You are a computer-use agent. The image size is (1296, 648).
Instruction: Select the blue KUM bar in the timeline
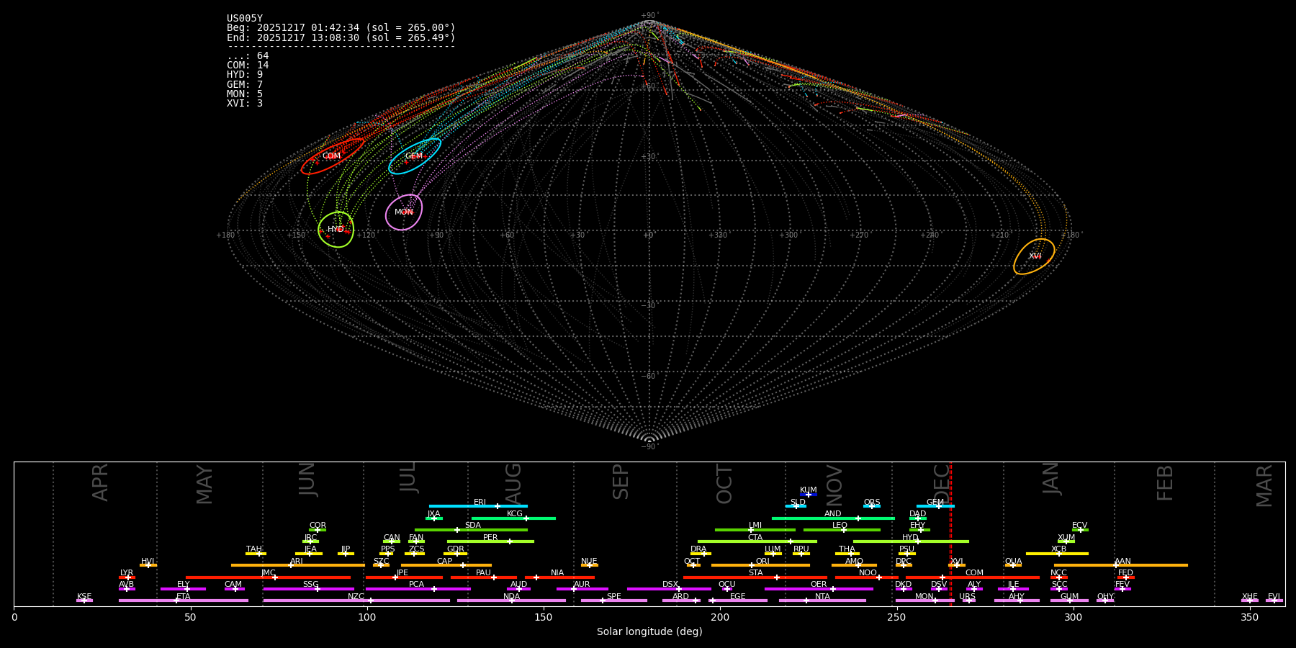[x=809, y=495]
